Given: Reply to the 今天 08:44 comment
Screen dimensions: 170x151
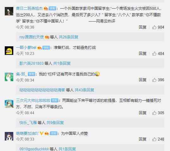Looking at the screenshot, I should click(x=142, y=113).
